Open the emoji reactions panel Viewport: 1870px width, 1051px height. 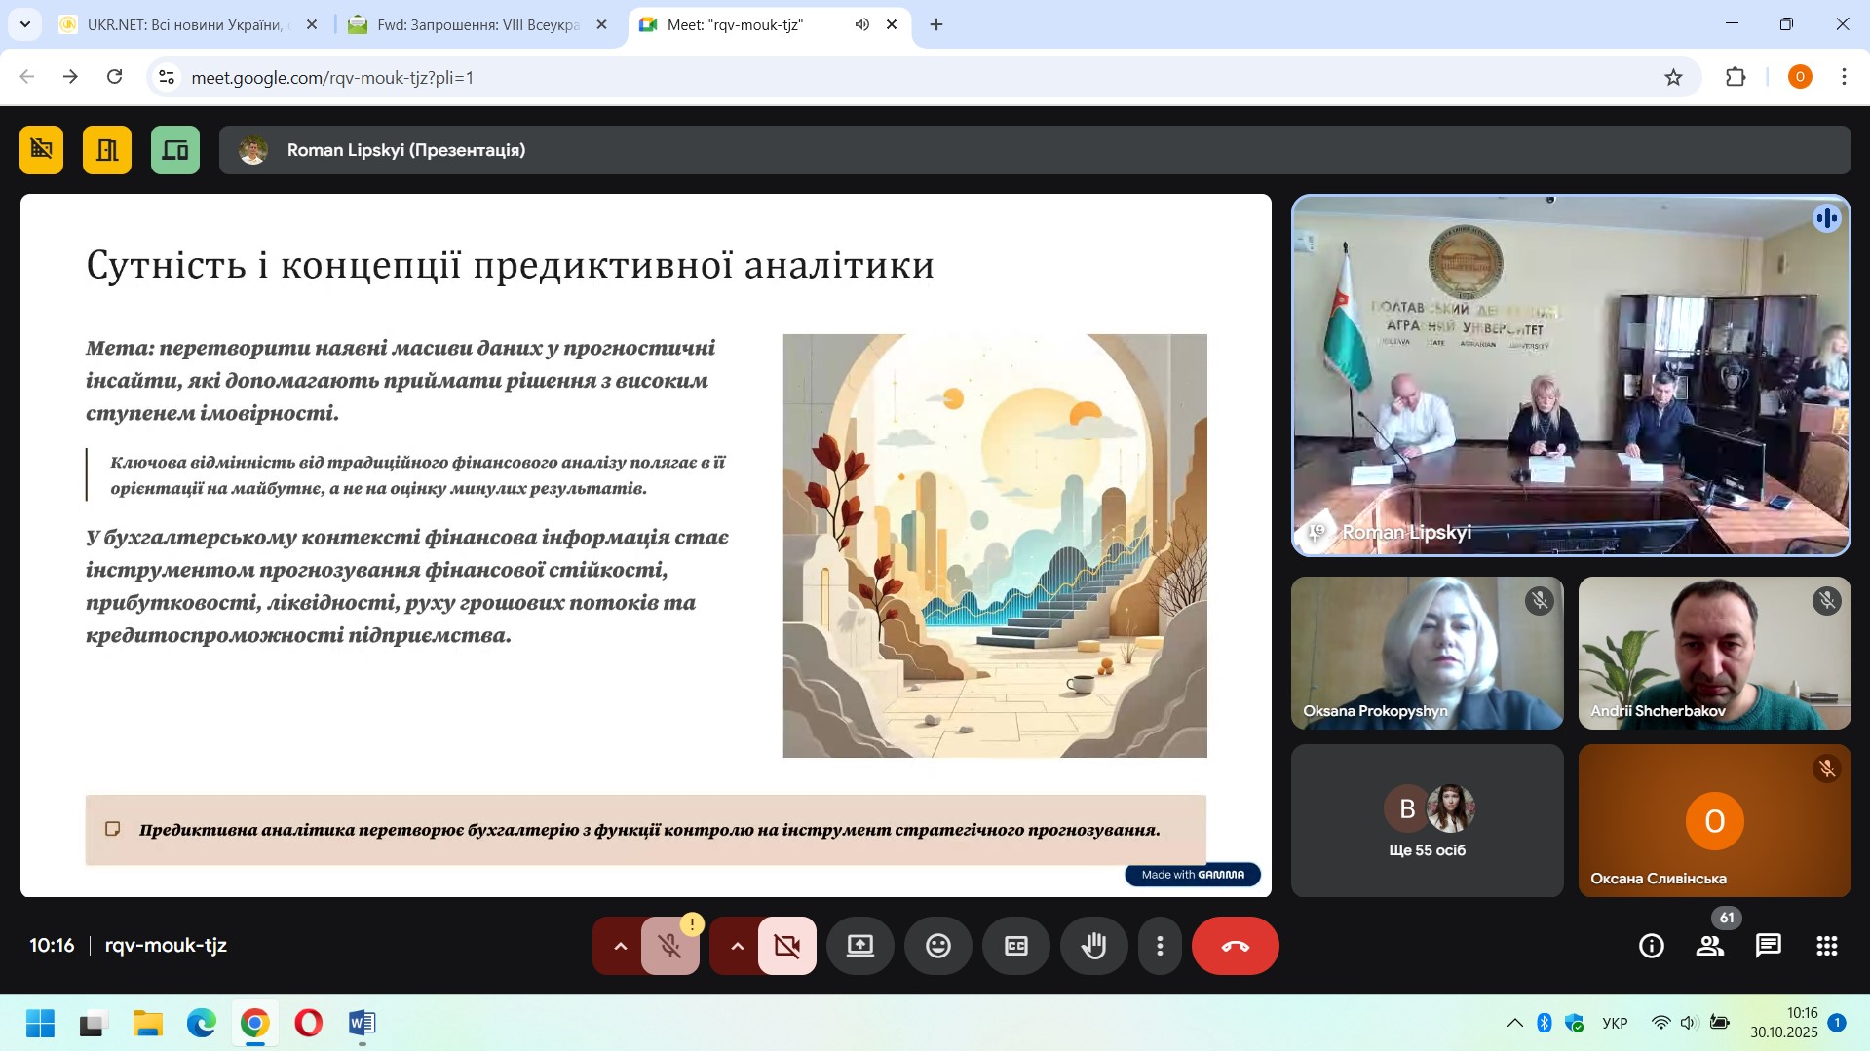click(937, 946)
